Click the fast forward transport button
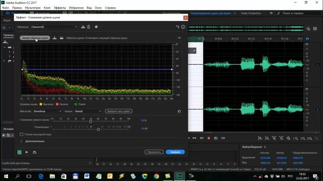 [x=194, y=138]
